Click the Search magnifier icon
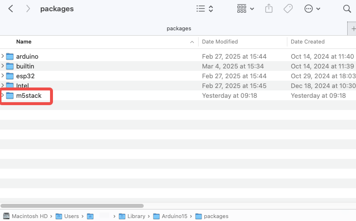Image resolution: width=356 pixels, height=221 pixels. click(347, 9)
